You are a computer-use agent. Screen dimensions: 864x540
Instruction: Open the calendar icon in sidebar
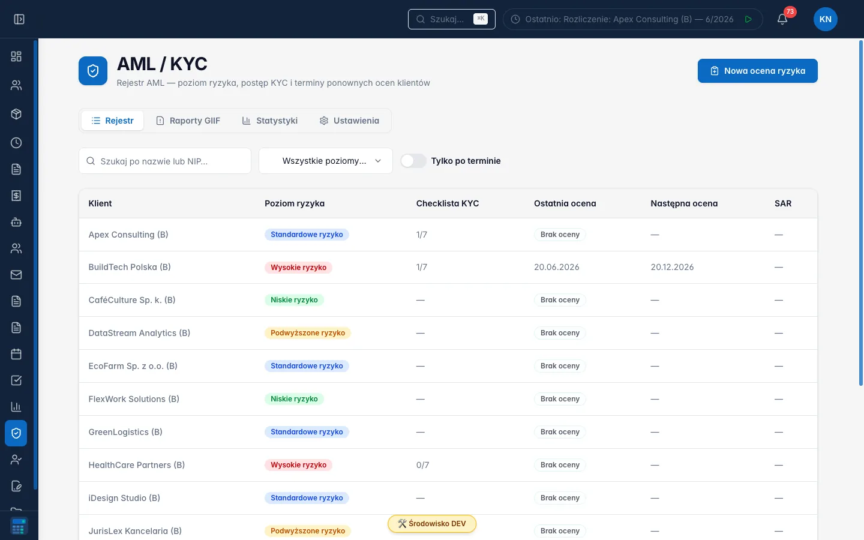(x=16, y=354)
